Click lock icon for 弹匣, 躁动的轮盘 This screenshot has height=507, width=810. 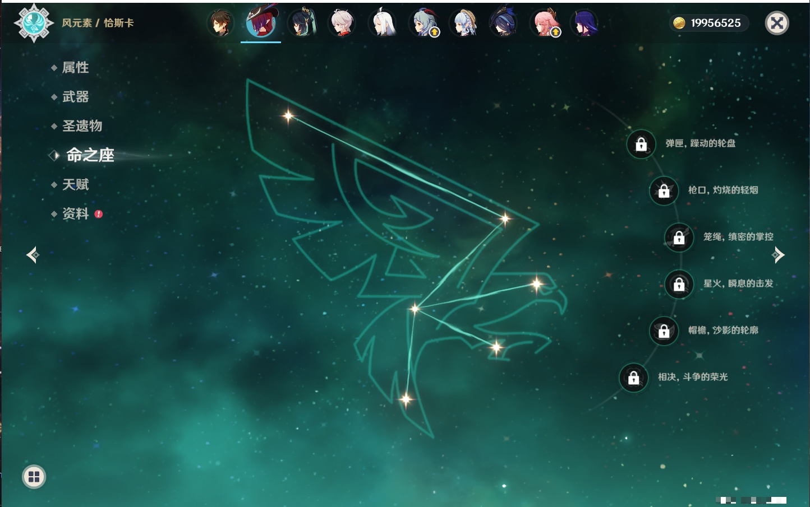(641, 145)
